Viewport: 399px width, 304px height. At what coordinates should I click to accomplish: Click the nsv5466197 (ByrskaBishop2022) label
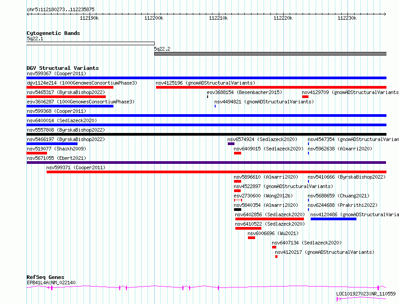click(x=66, y=139)
